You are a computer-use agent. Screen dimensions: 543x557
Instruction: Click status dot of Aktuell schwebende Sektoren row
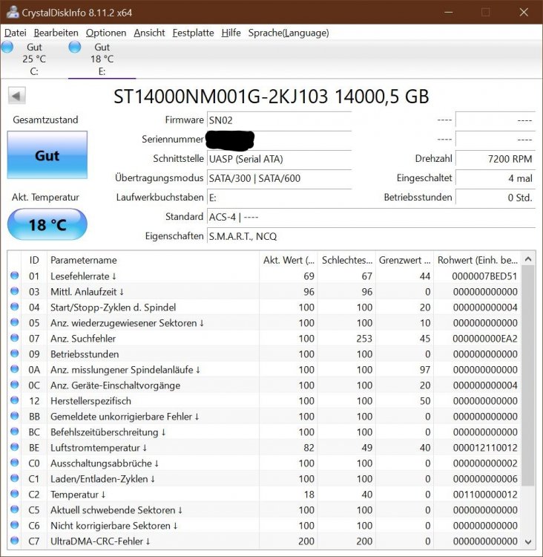click(x=15, y=509)
